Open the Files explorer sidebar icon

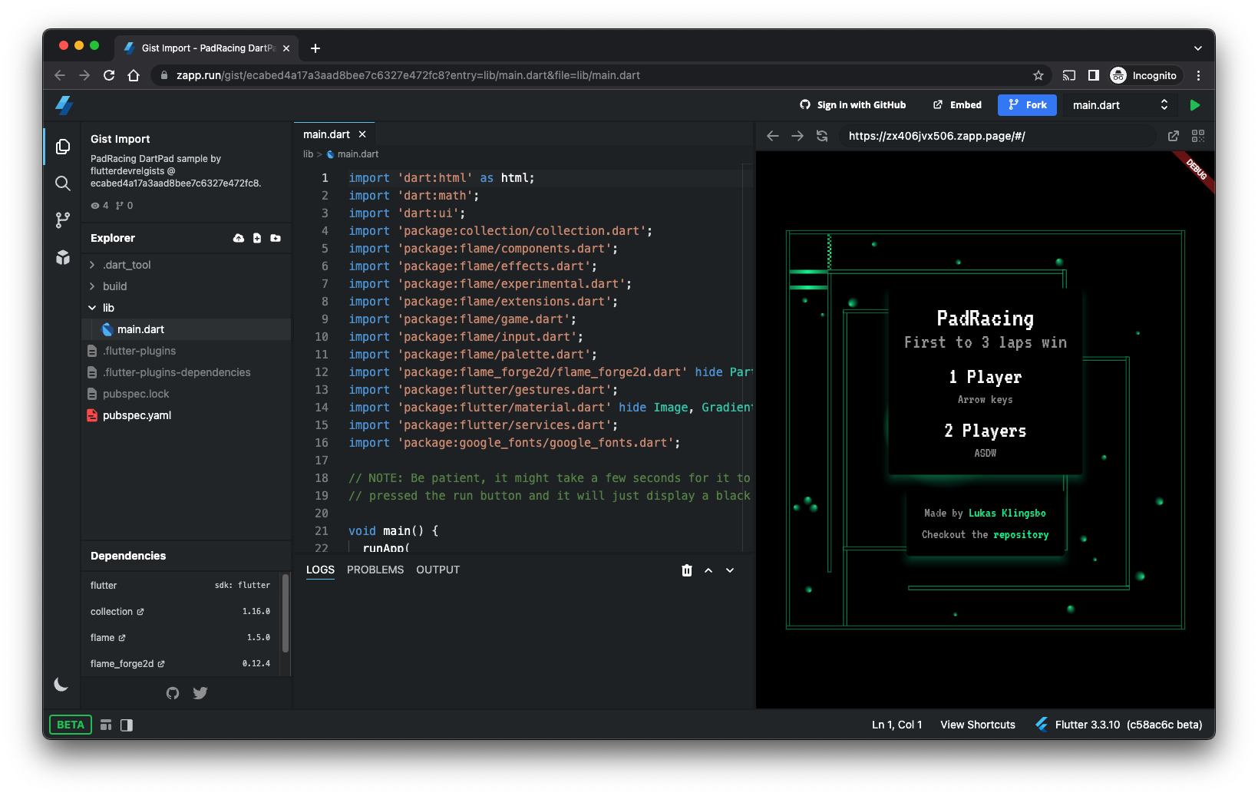click(63, 147)
